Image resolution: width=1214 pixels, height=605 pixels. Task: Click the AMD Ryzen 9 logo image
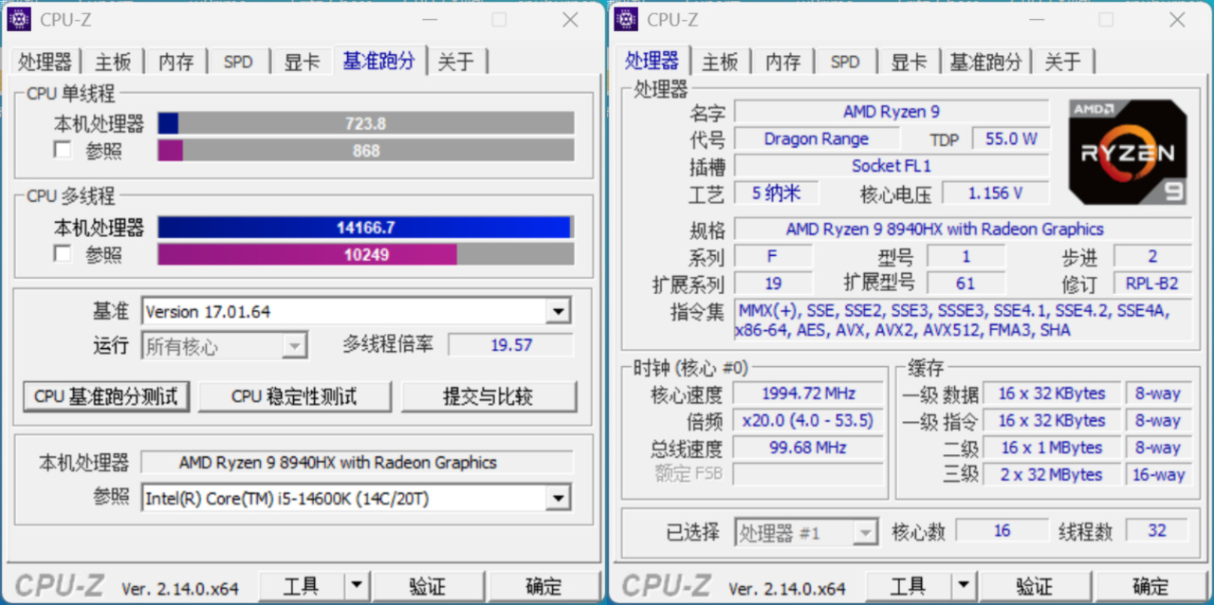[x=1128, y=152]
